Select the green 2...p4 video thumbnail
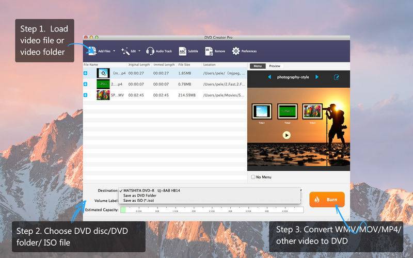Viewport: 413px width, 258px height. (x=103, y=84)
